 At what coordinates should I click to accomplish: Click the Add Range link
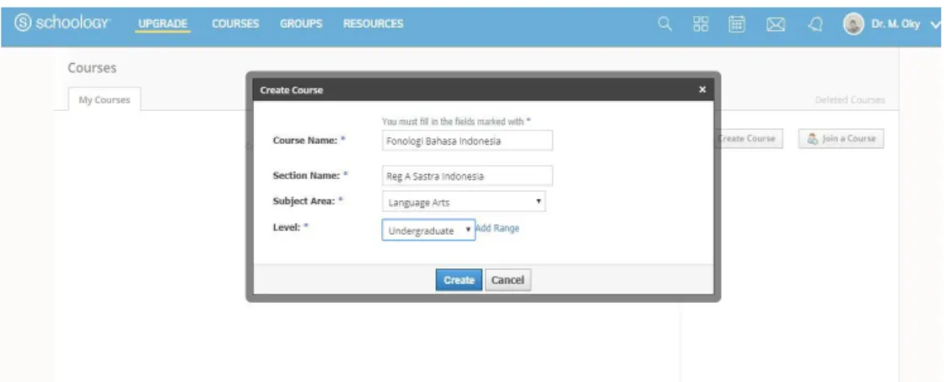(497, 228)
